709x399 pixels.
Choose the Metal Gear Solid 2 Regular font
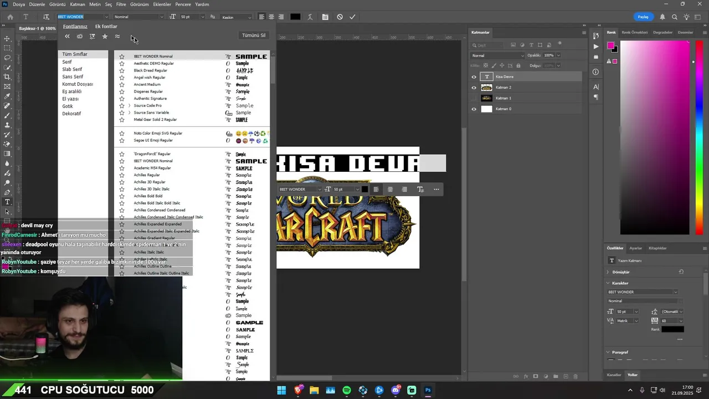[155, 120]
